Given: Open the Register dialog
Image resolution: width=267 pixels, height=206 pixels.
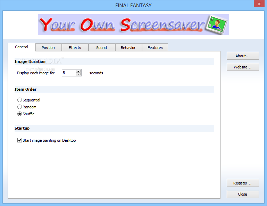Looking at the screenshot, I should click(243, 183).
